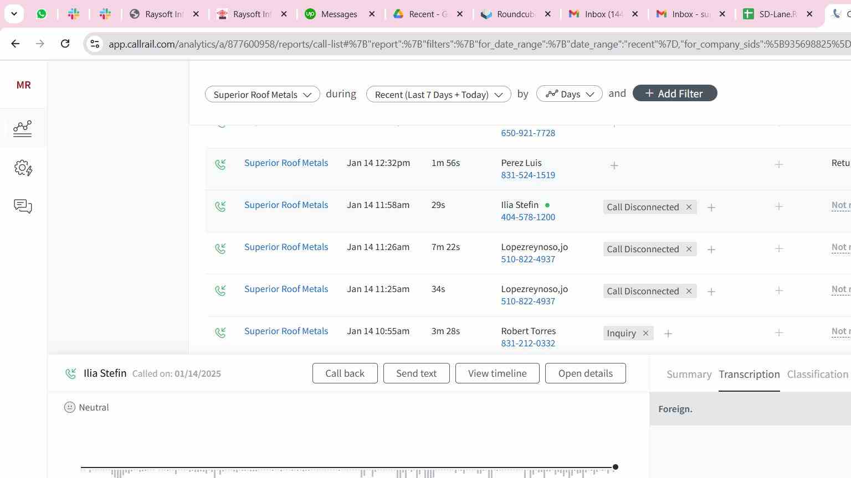Open the Gmail Inbox (144 tab

point(596,14)
